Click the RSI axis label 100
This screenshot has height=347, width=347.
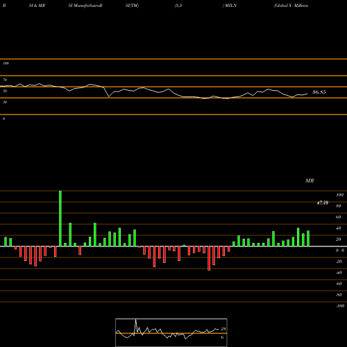[6, 63]
